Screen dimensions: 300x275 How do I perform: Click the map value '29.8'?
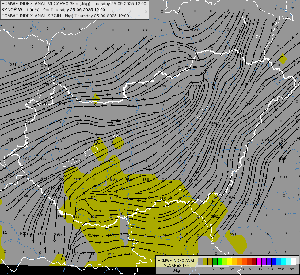(x=233, y=235)
